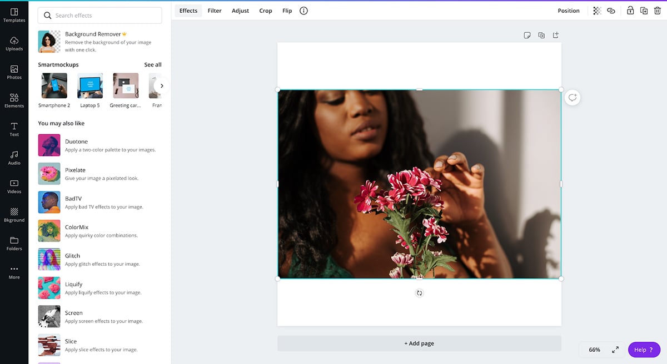This screenshot has height=364, width=667.
Task: Select the Duotone effect thumbnail
Action: click(x=49, y=145)
